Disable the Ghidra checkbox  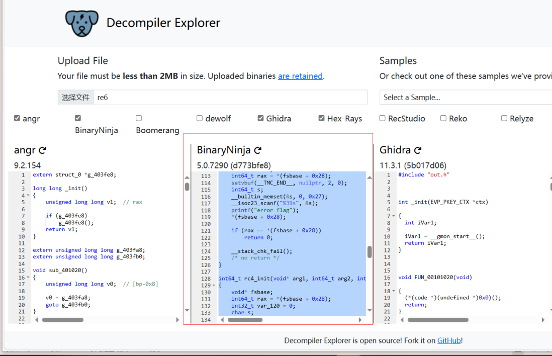tap(260, 118)
